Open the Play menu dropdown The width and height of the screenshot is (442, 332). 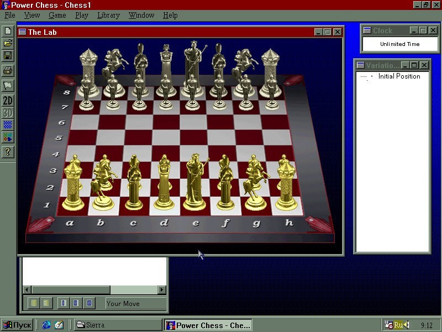82,15
